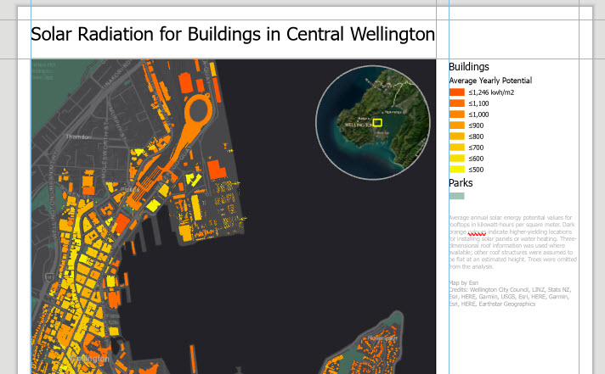
Task: Select the descriptive paragraph text block
Action: pyautogui.click(x=512, y=242)
